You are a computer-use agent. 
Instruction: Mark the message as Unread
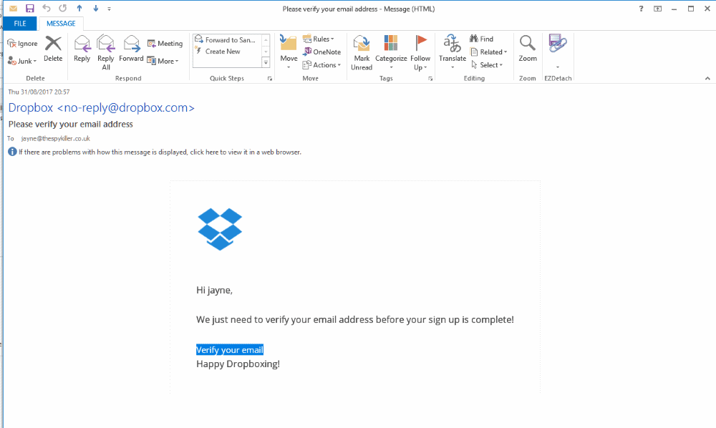pyautogui.click(x=362, y=52)
